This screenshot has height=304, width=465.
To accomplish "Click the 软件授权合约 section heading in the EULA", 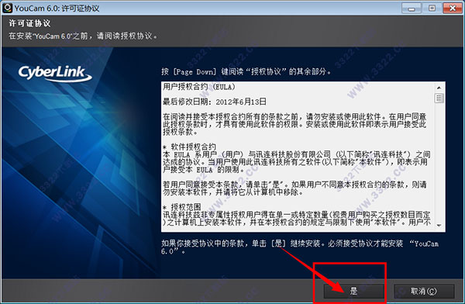I will 190,147.
